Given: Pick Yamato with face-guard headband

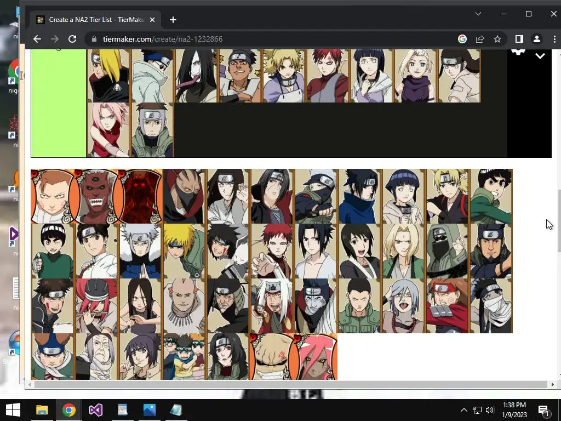Looking at the screenshot, I should tap(152, 130).
